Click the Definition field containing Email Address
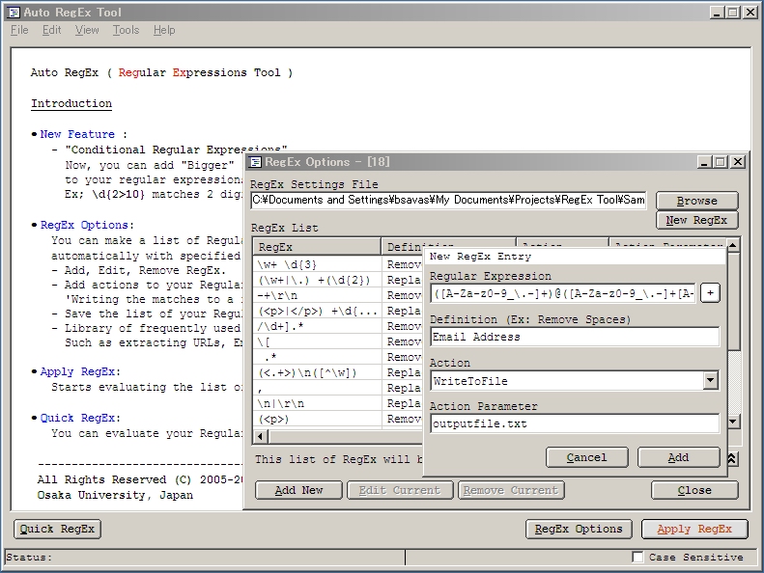The width and height of the screenshot is (764, 573). coord(575,337)
